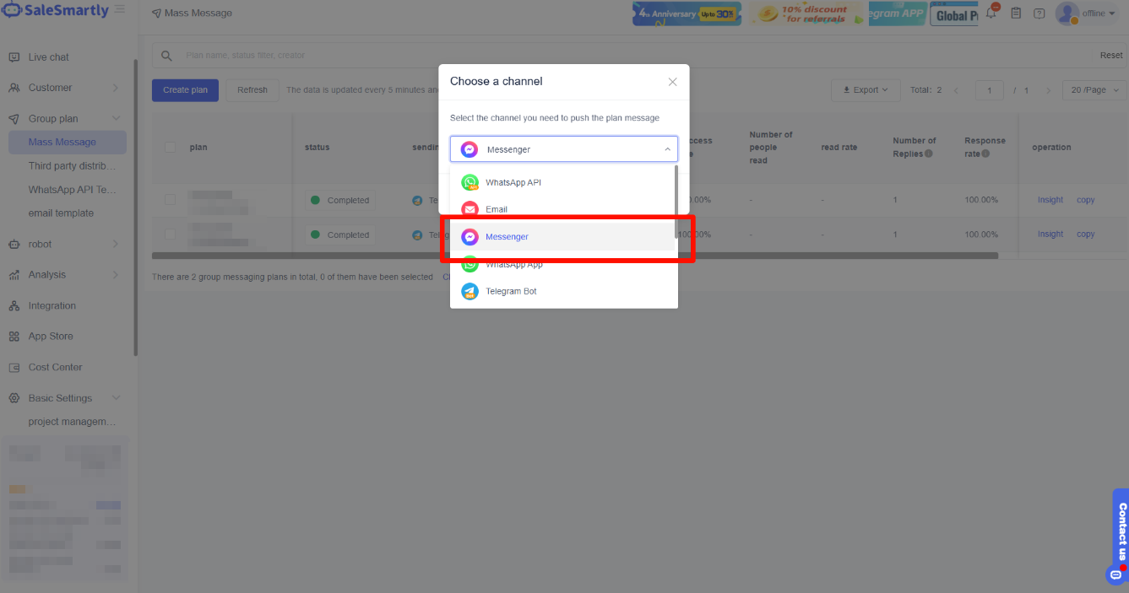Click the Create plan button
Viewport: 1129px width, 593px height.
185,90
